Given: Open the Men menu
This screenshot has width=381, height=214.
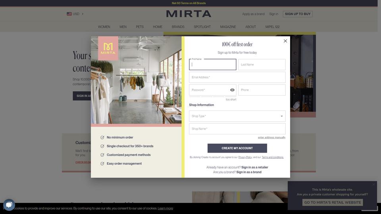Looking at the screenshot, I should tap(123, 27).
